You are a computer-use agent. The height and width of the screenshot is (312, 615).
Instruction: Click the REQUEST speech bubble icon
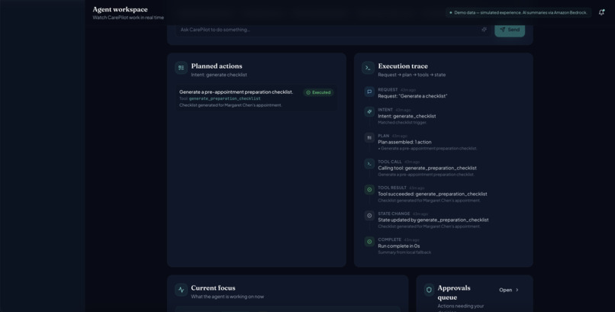click(x=369, y=92)
